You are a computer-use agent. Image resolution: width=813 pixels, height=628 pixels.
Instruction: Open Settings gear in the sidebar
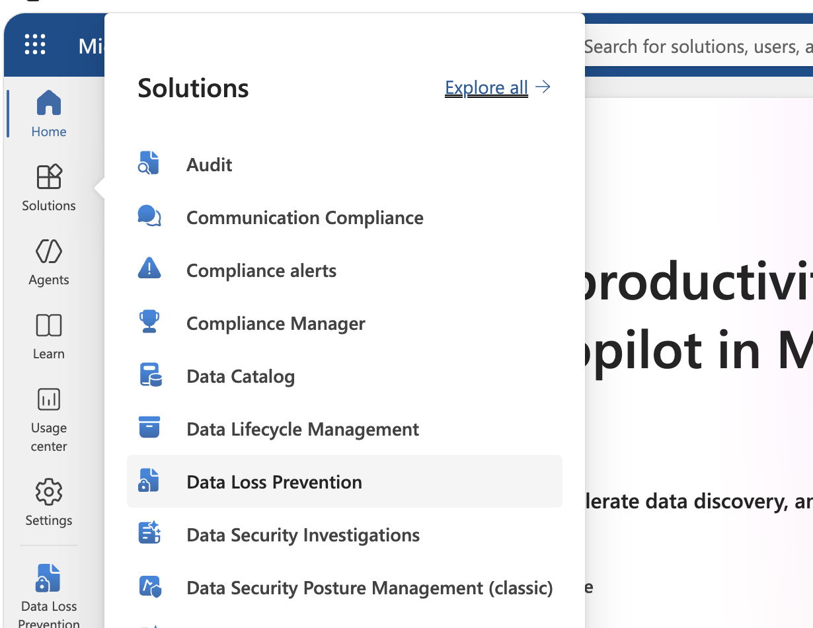[49, 503]
